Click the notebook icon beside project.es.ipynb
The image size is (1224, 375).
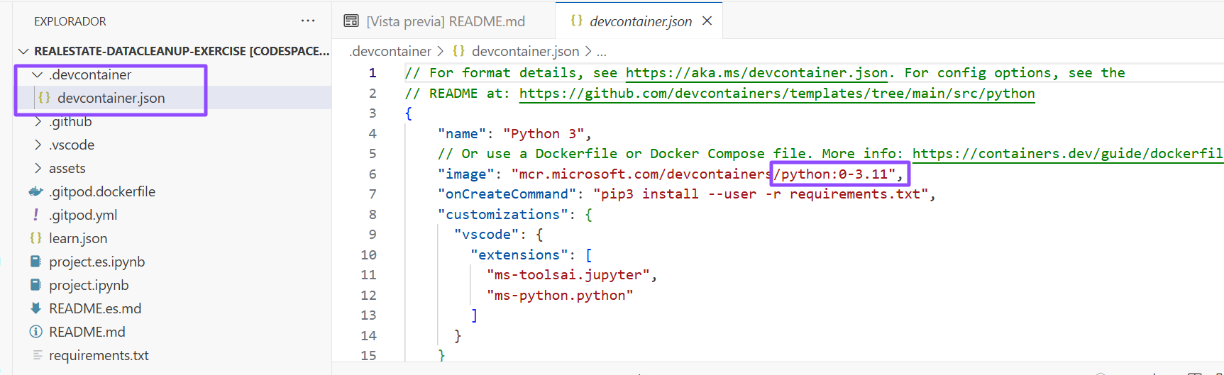tap(35, 262)
